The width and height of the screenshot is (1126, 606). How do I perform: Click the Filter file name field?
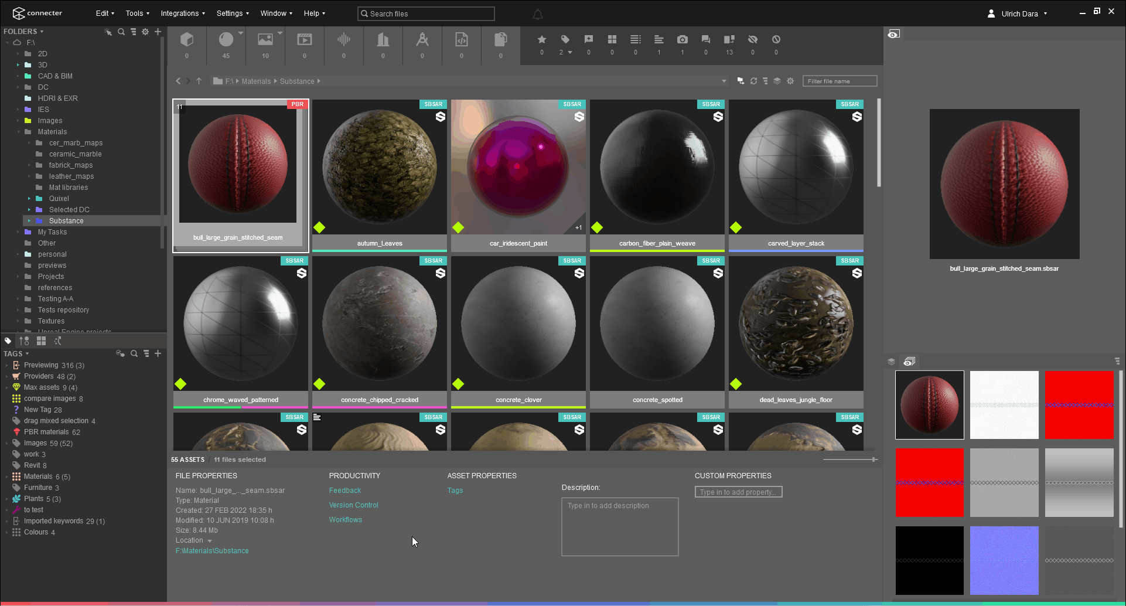(840, 81)
